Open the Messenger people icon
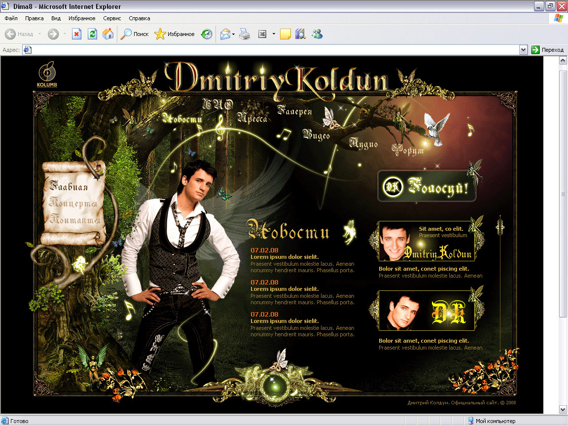This screenshot has width=568, height=426. [317, 34]
